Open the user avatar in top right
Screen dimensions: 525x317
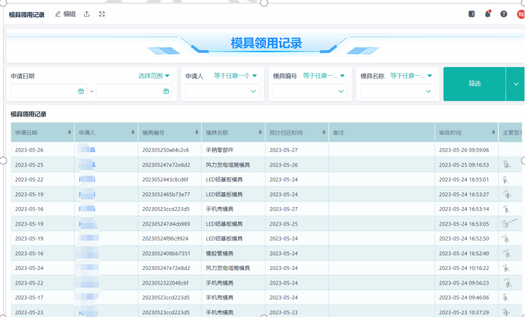(x=520, y=14)
